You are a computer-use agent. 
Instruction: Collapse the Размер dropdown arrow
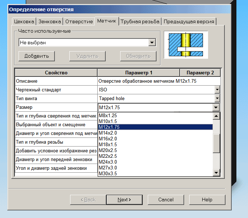pos(216,107)
